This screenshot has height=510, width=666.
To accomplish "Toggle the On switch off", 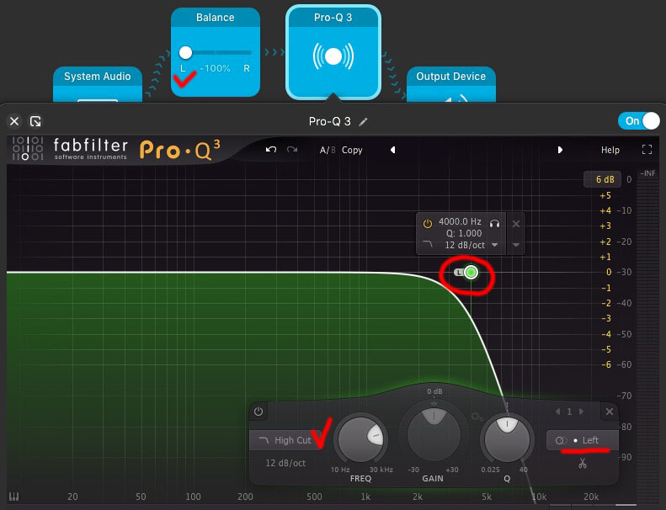I will coord(639,121).
